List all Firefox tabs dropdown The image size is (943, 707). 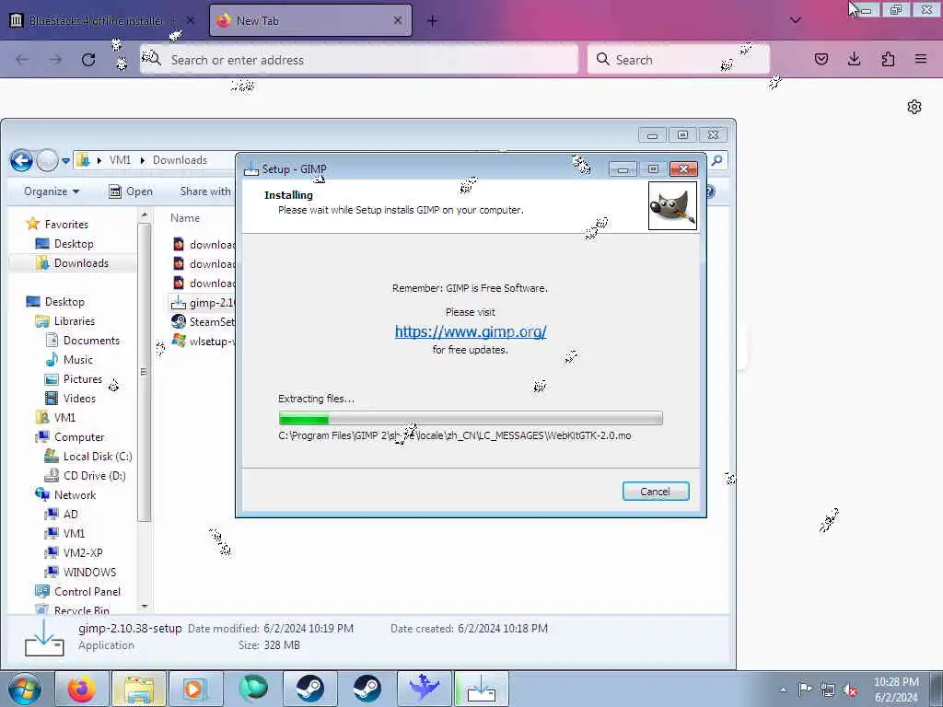[x=795, y=20]
